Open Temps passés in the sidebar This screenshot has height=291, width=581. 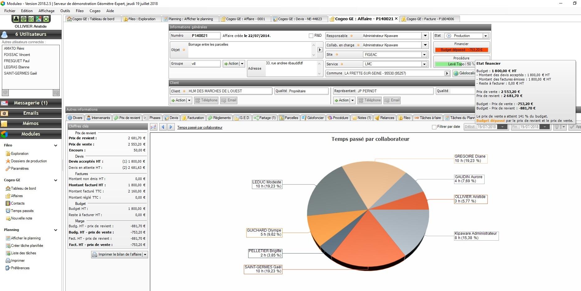click(x=20, y=211)
